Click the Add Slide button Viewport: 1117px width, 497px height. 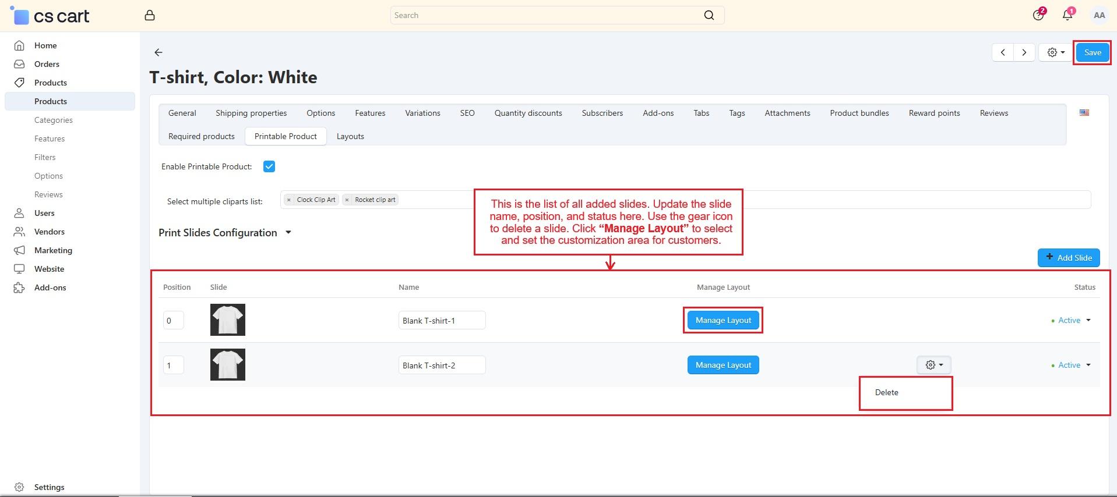coord(1069,258)
